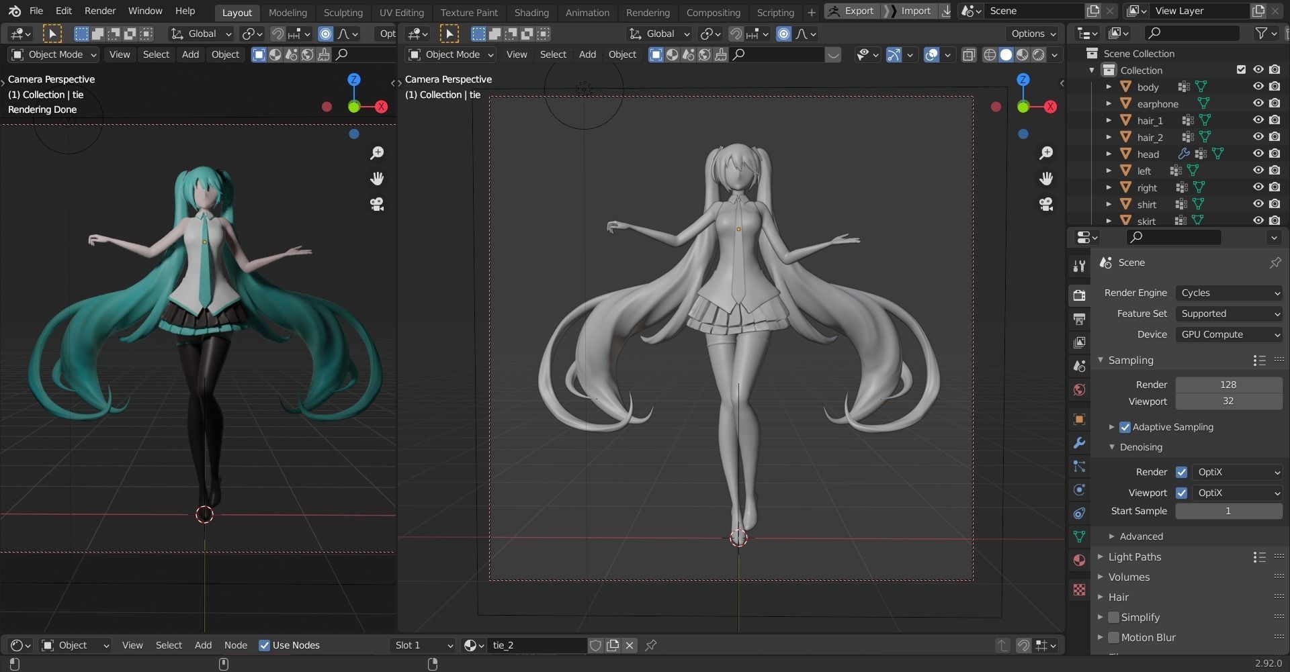Toggle camera view icon in right viewport
Viewport: 1290px width, 672px height.
click(x=1046, y=204)
